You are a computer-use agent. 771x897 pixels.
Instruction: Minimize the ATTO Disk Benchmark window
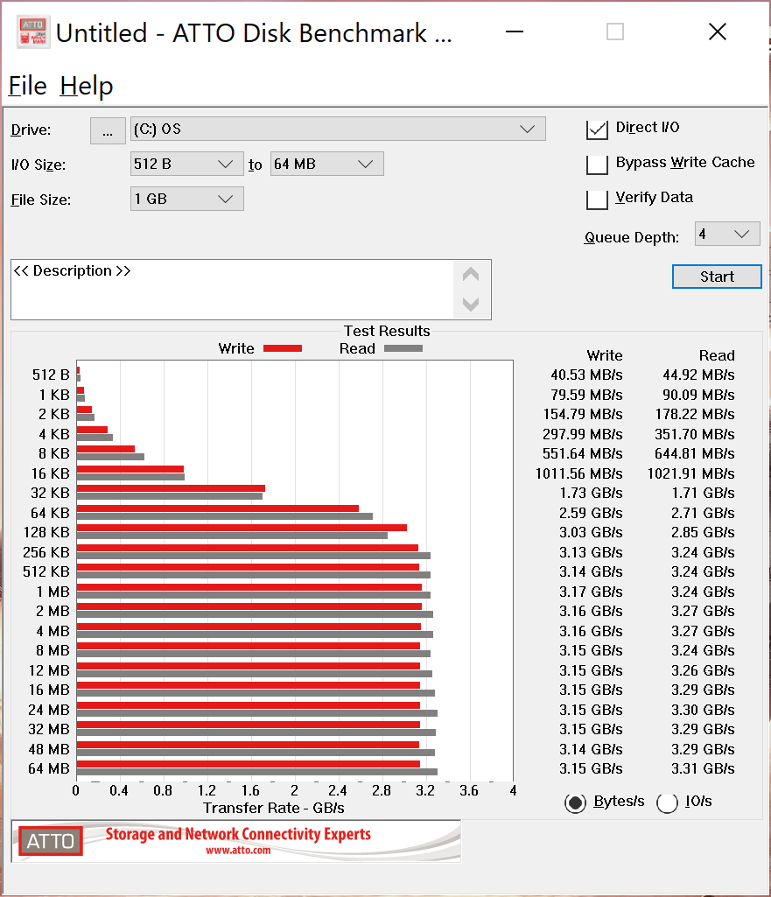(515, 32)
